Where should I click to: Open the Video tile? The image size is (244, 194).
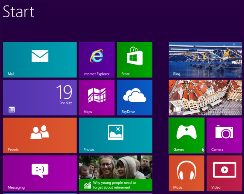[x=224, y=173]
